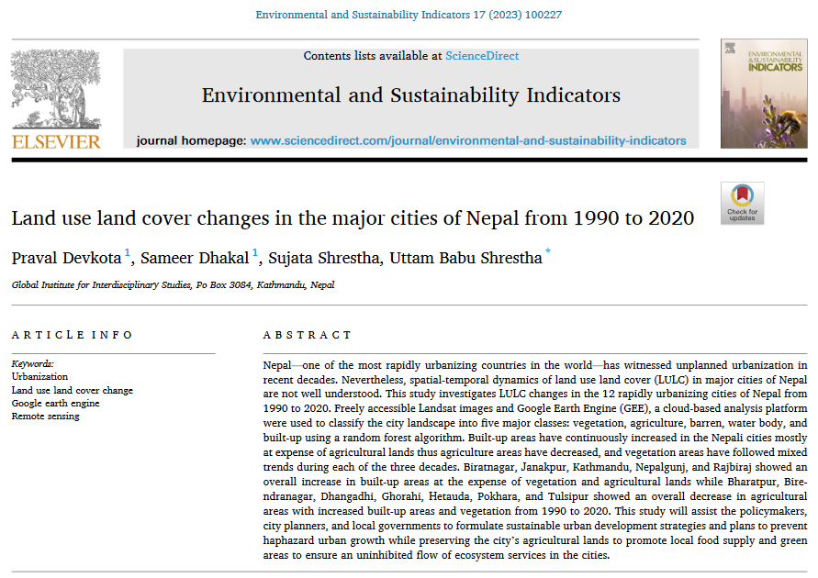Screen dimensions: 818x578
Task: Click the ELSEVIER orange wordmark
Action: (56, 141)
